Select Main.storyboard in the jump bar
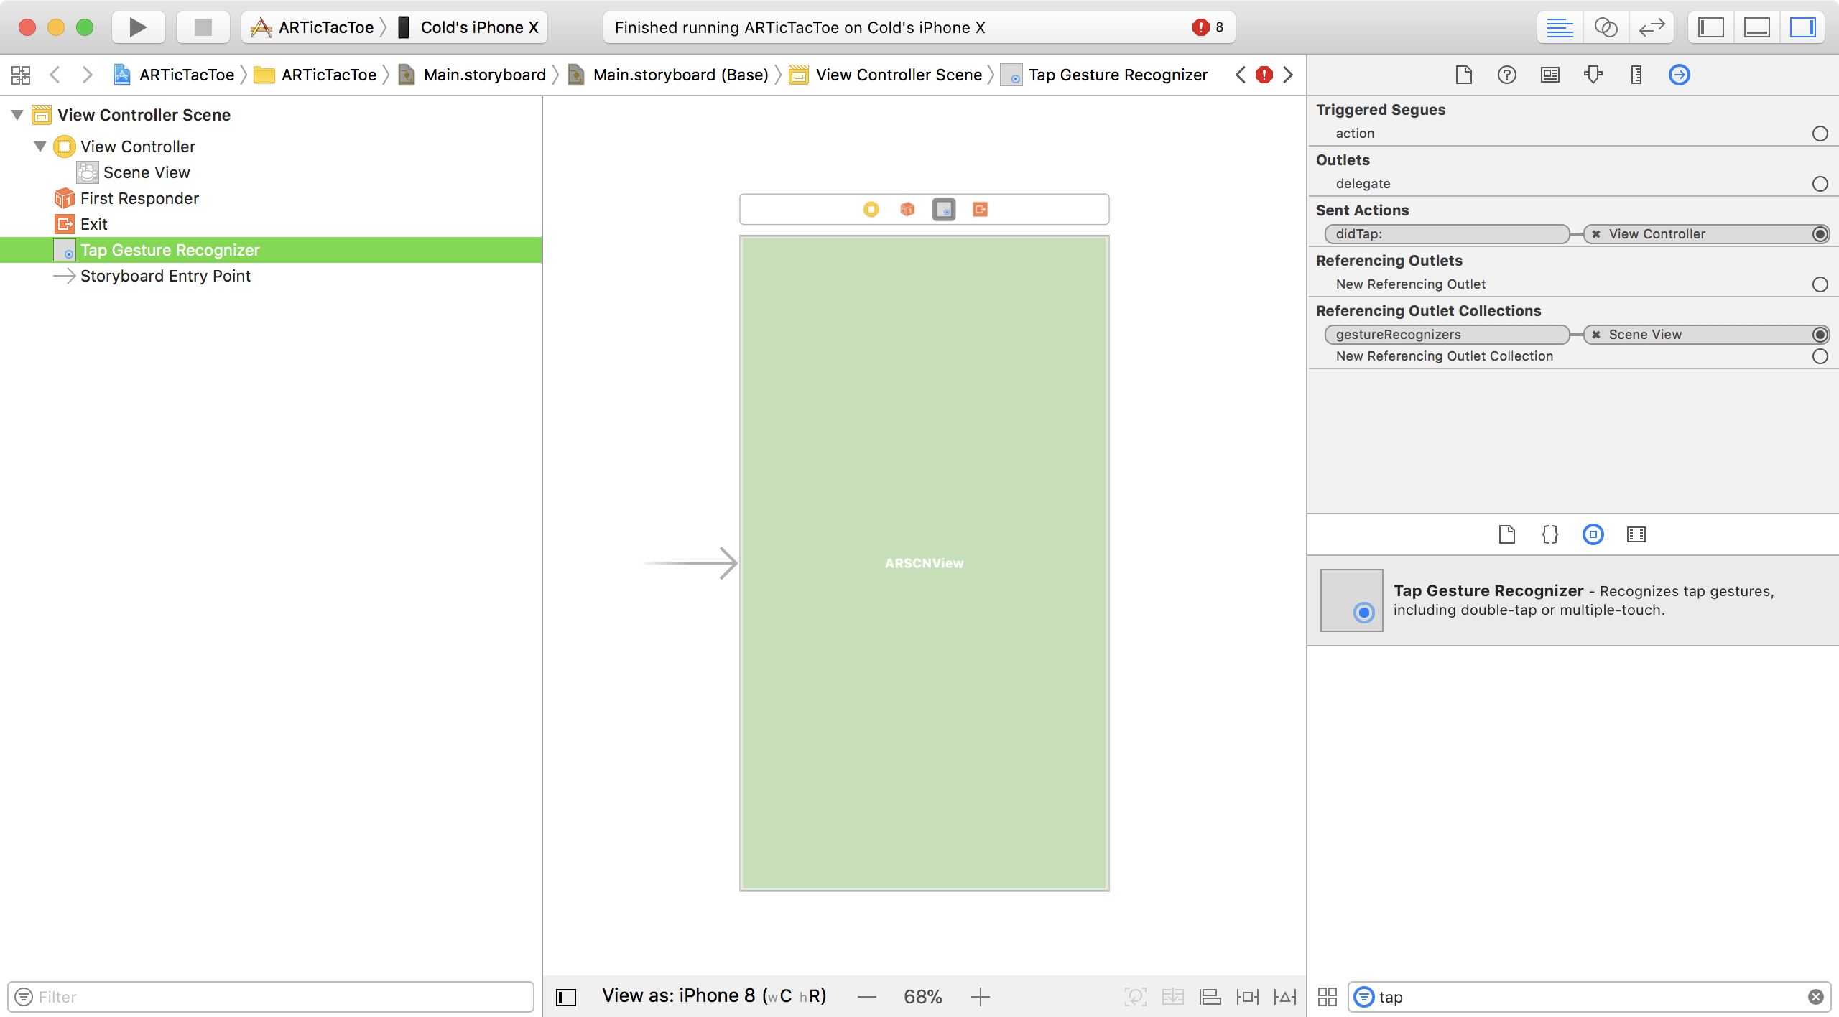The width and height of the screenshot is (1839, 1017). [484, 75]
